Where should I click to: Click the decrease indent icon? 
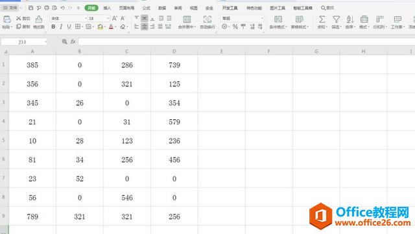pyautogui.click(x=161, y=18)
